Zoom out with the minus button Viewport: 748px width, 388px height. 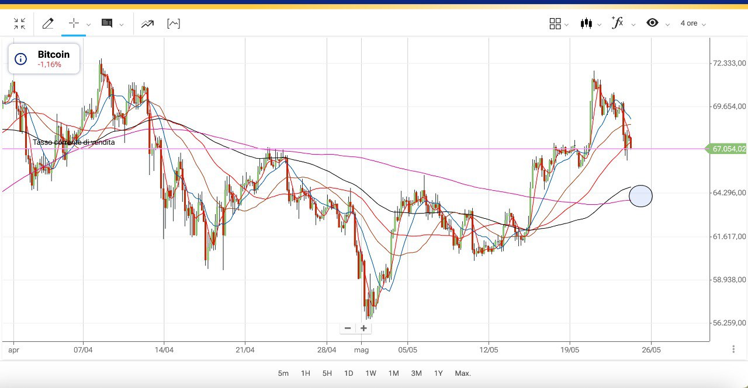348,328
